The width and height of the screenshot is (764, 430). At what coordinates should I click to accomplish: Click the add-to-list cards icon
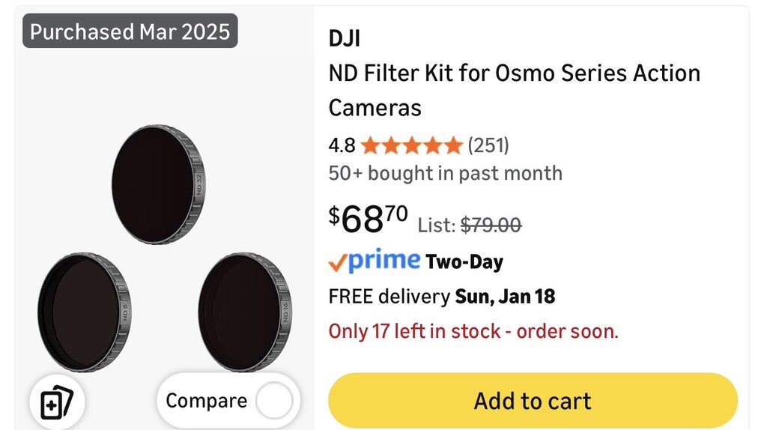[57, 404]
